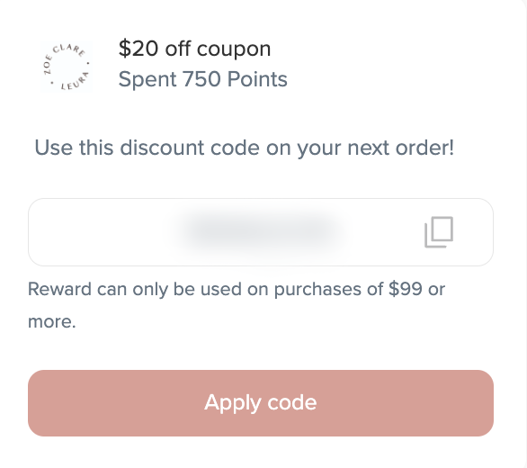Copy the discount code using the copy icon

point(439,232)
